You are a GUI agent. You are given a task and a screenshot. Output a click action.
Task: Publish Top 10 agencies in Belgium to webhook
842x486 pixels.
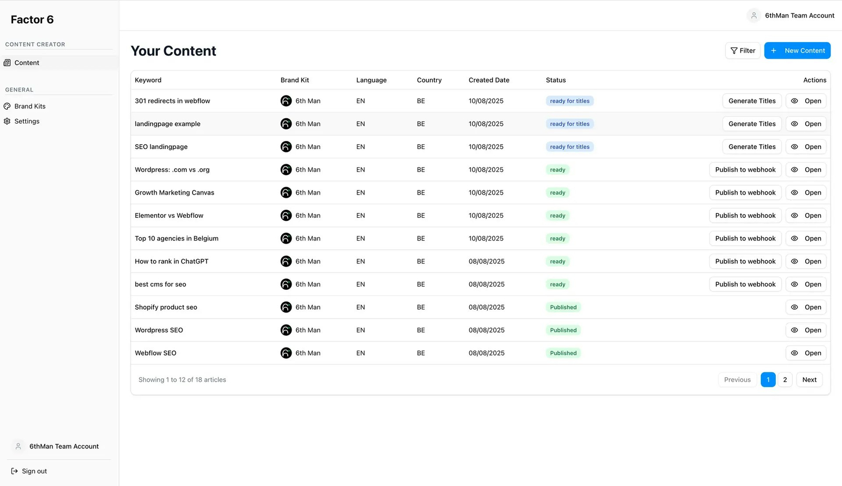(745, 238)
